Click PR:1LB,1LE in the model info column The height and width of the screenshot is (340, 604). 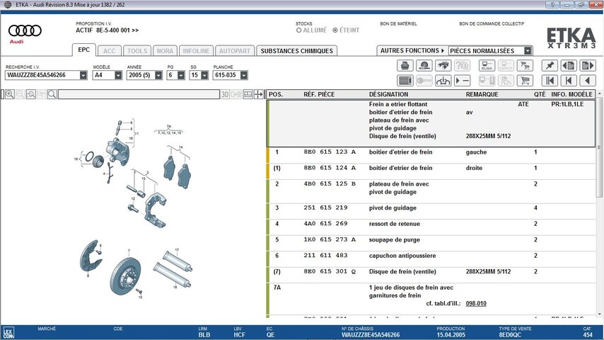pos(567,104)
